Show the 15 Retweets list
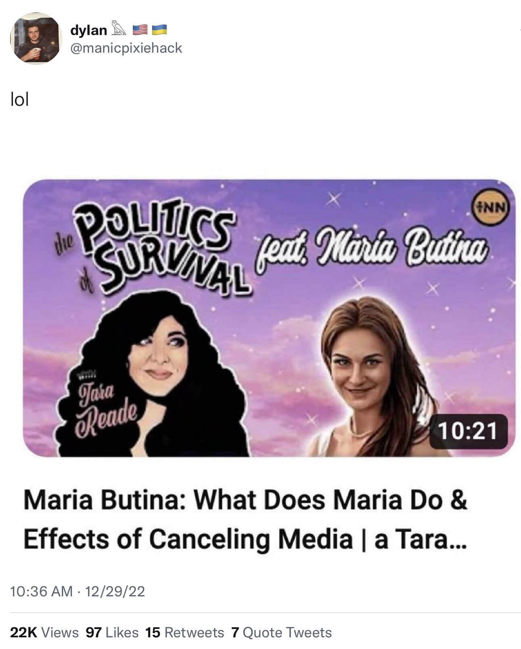 click(x=185, y=632)
